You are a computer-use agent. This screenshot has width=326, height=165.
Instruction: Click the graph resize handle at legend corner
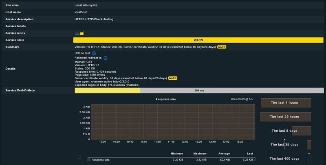tap(255, 161)
